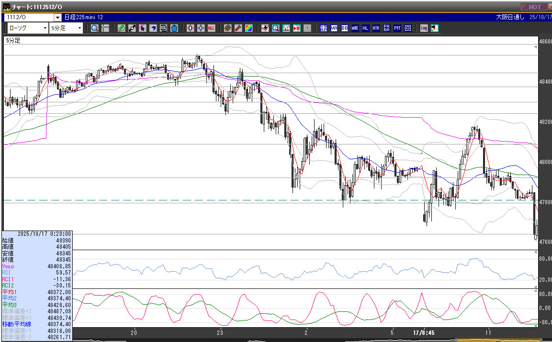Open the wrench settings icon

pos(238,28)
